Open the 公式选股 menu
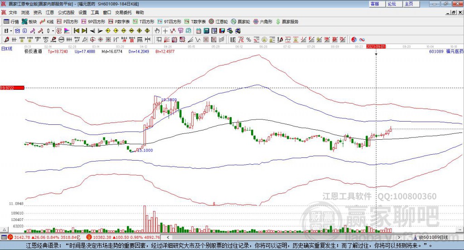This screenshot has height=250, width=464. pos(66,12)
